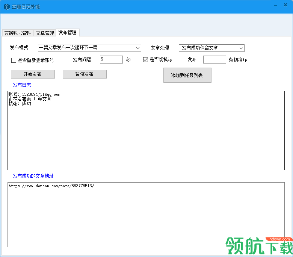Click the 条切换ip count input field

click(214, 59)
